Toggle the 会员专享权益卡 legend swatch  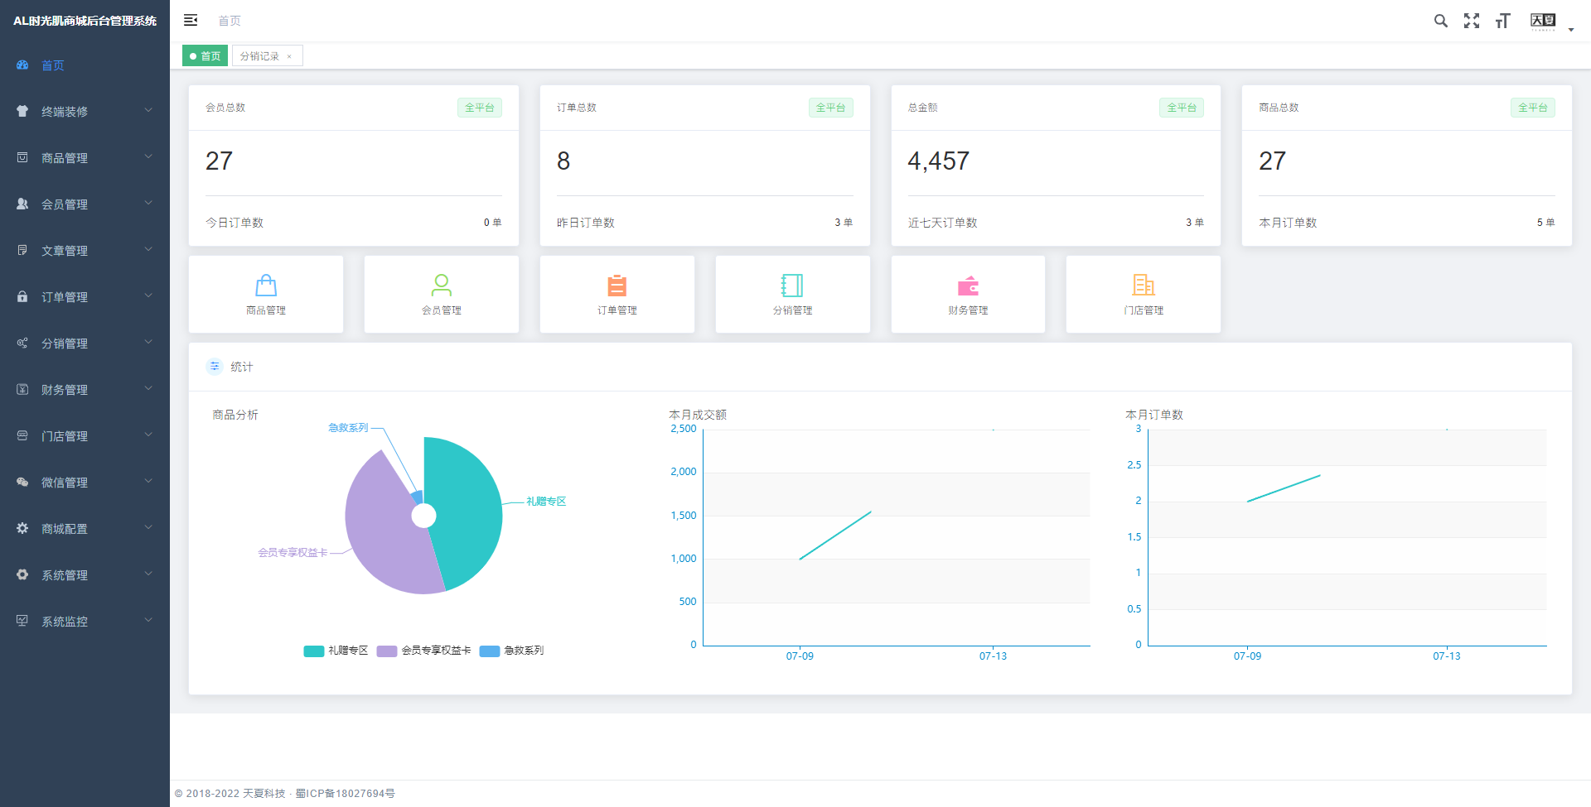[x=387, y=651]
